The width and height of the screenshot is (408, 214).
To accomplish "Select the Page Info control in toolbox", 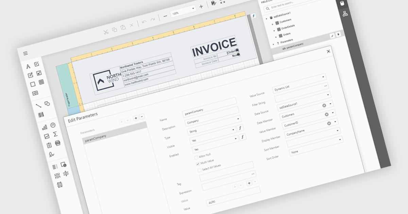I will pyautogui.click(x=63, y=165).
